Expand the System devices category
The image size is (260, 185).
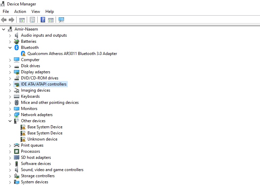coord(10,182)
